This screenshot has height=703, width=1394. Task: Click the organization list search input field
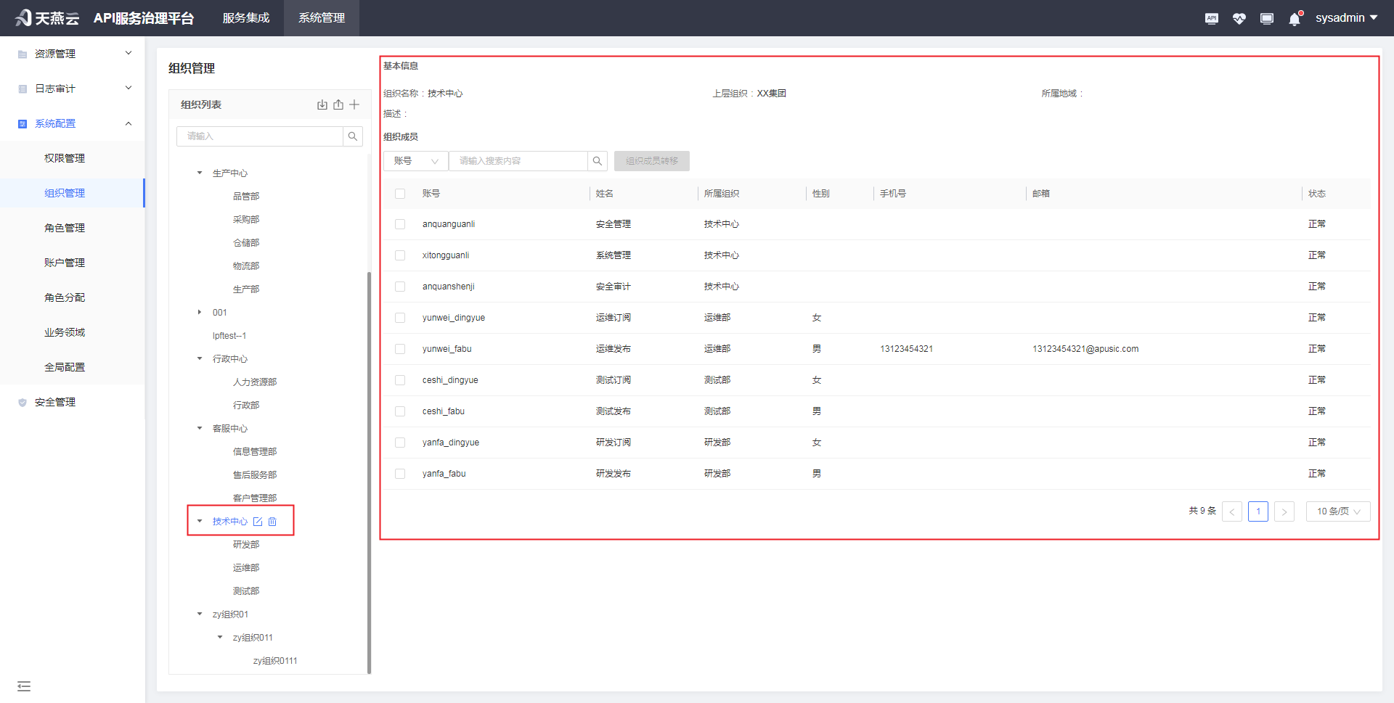(260, 136)
